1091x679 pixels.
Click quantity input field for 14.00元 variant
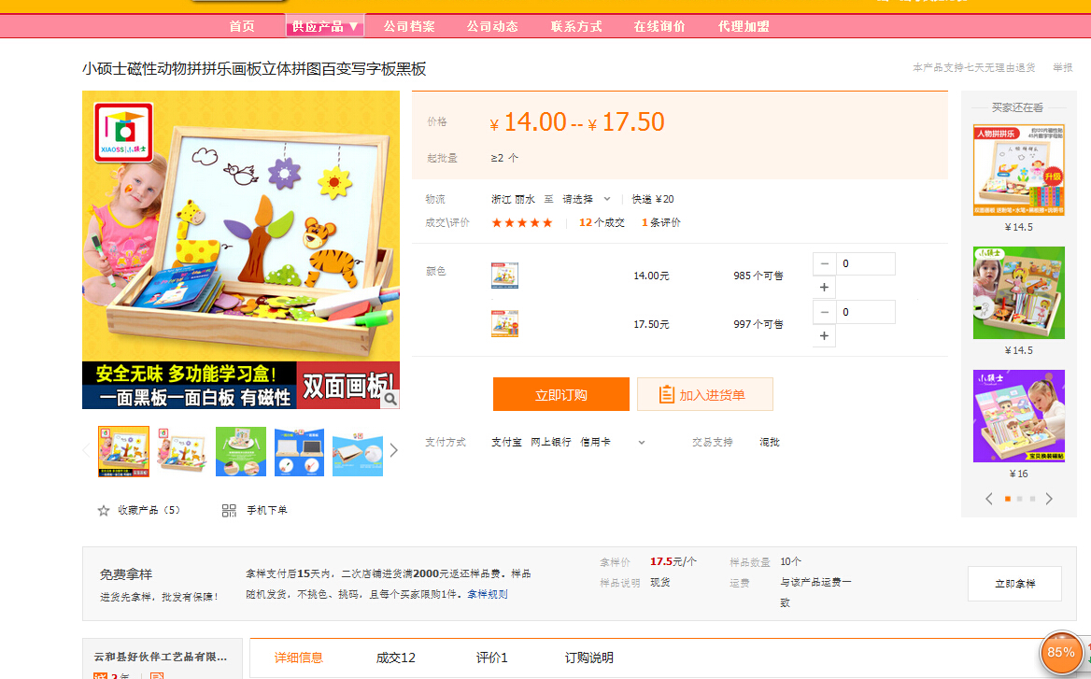(x=865, y=264)
